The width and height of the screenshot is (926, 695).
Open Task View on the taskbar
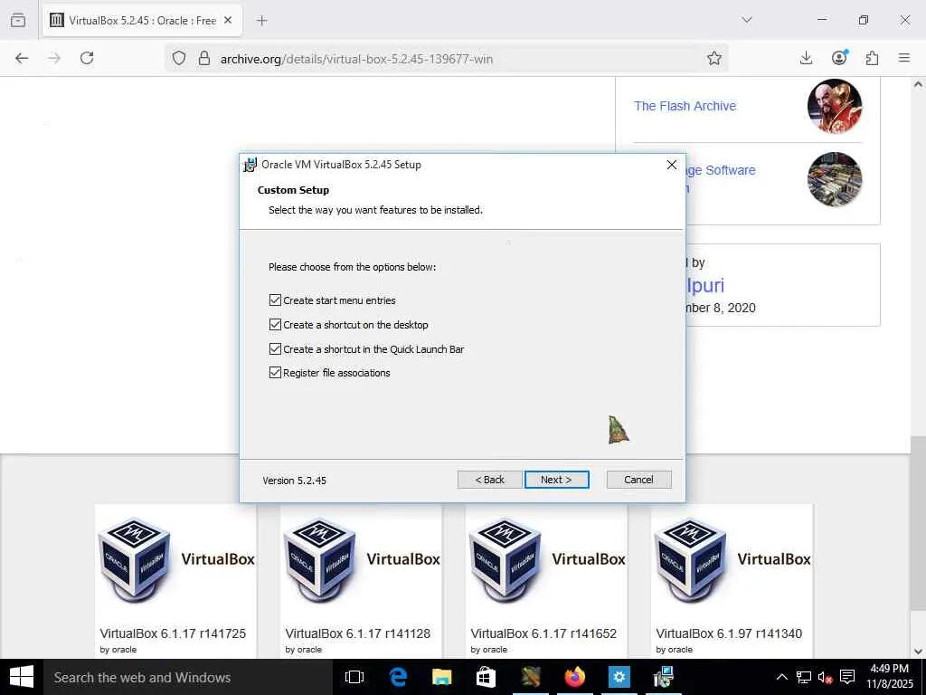coord(354,677)
